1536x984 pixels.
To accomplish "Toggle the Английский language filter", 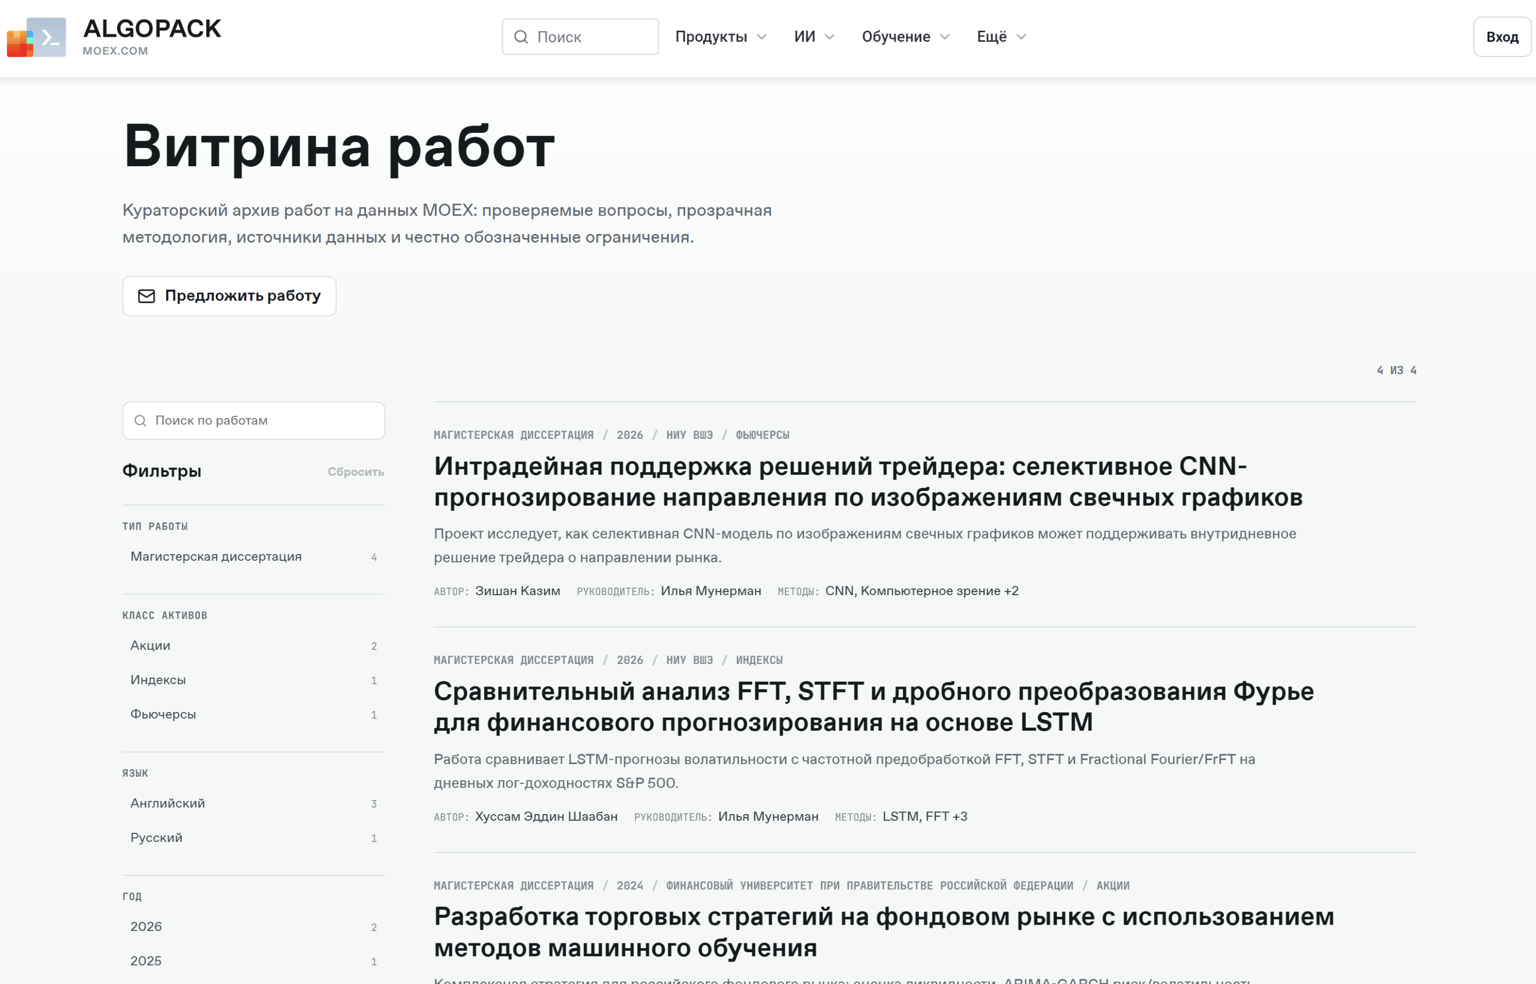I will coord(254,803).
